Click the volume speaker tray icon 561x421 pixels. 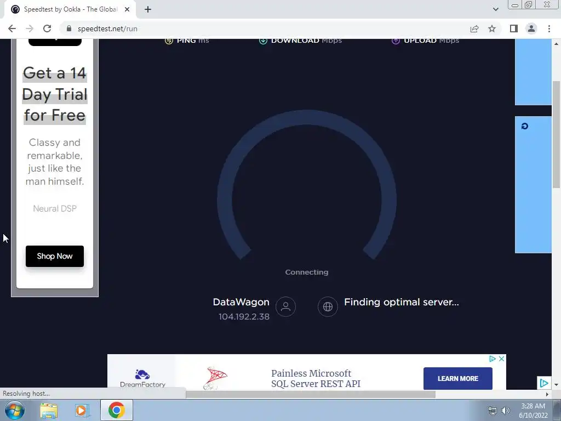point(506,411)
